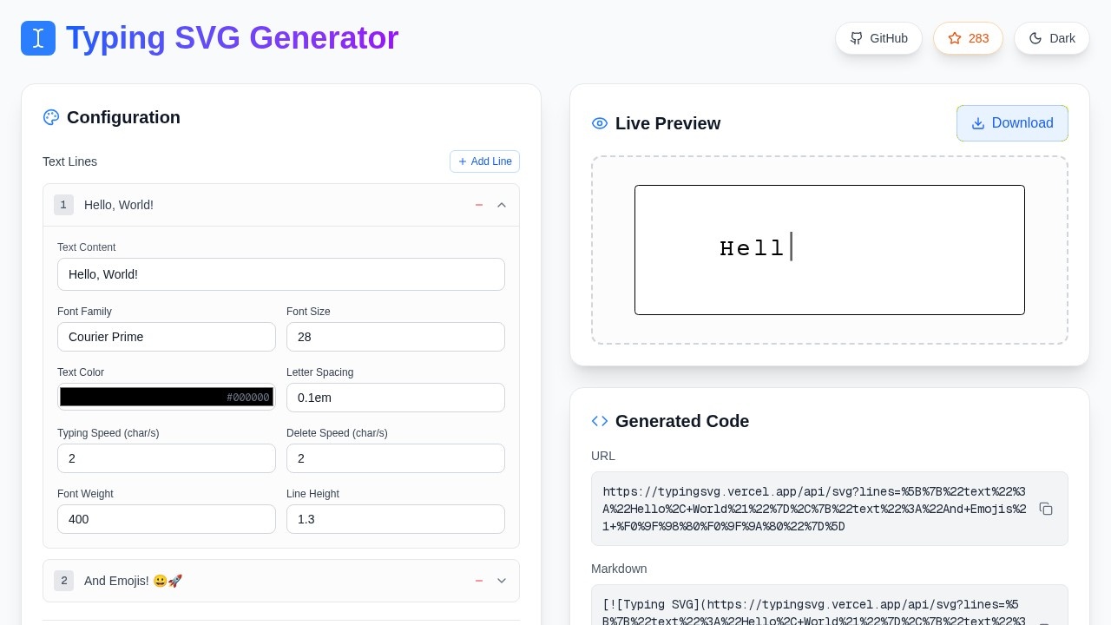Screen dimensions: 1111x625
Task: Copy the Markdown snippet using its copy icon
Action: pos(1046,622)
